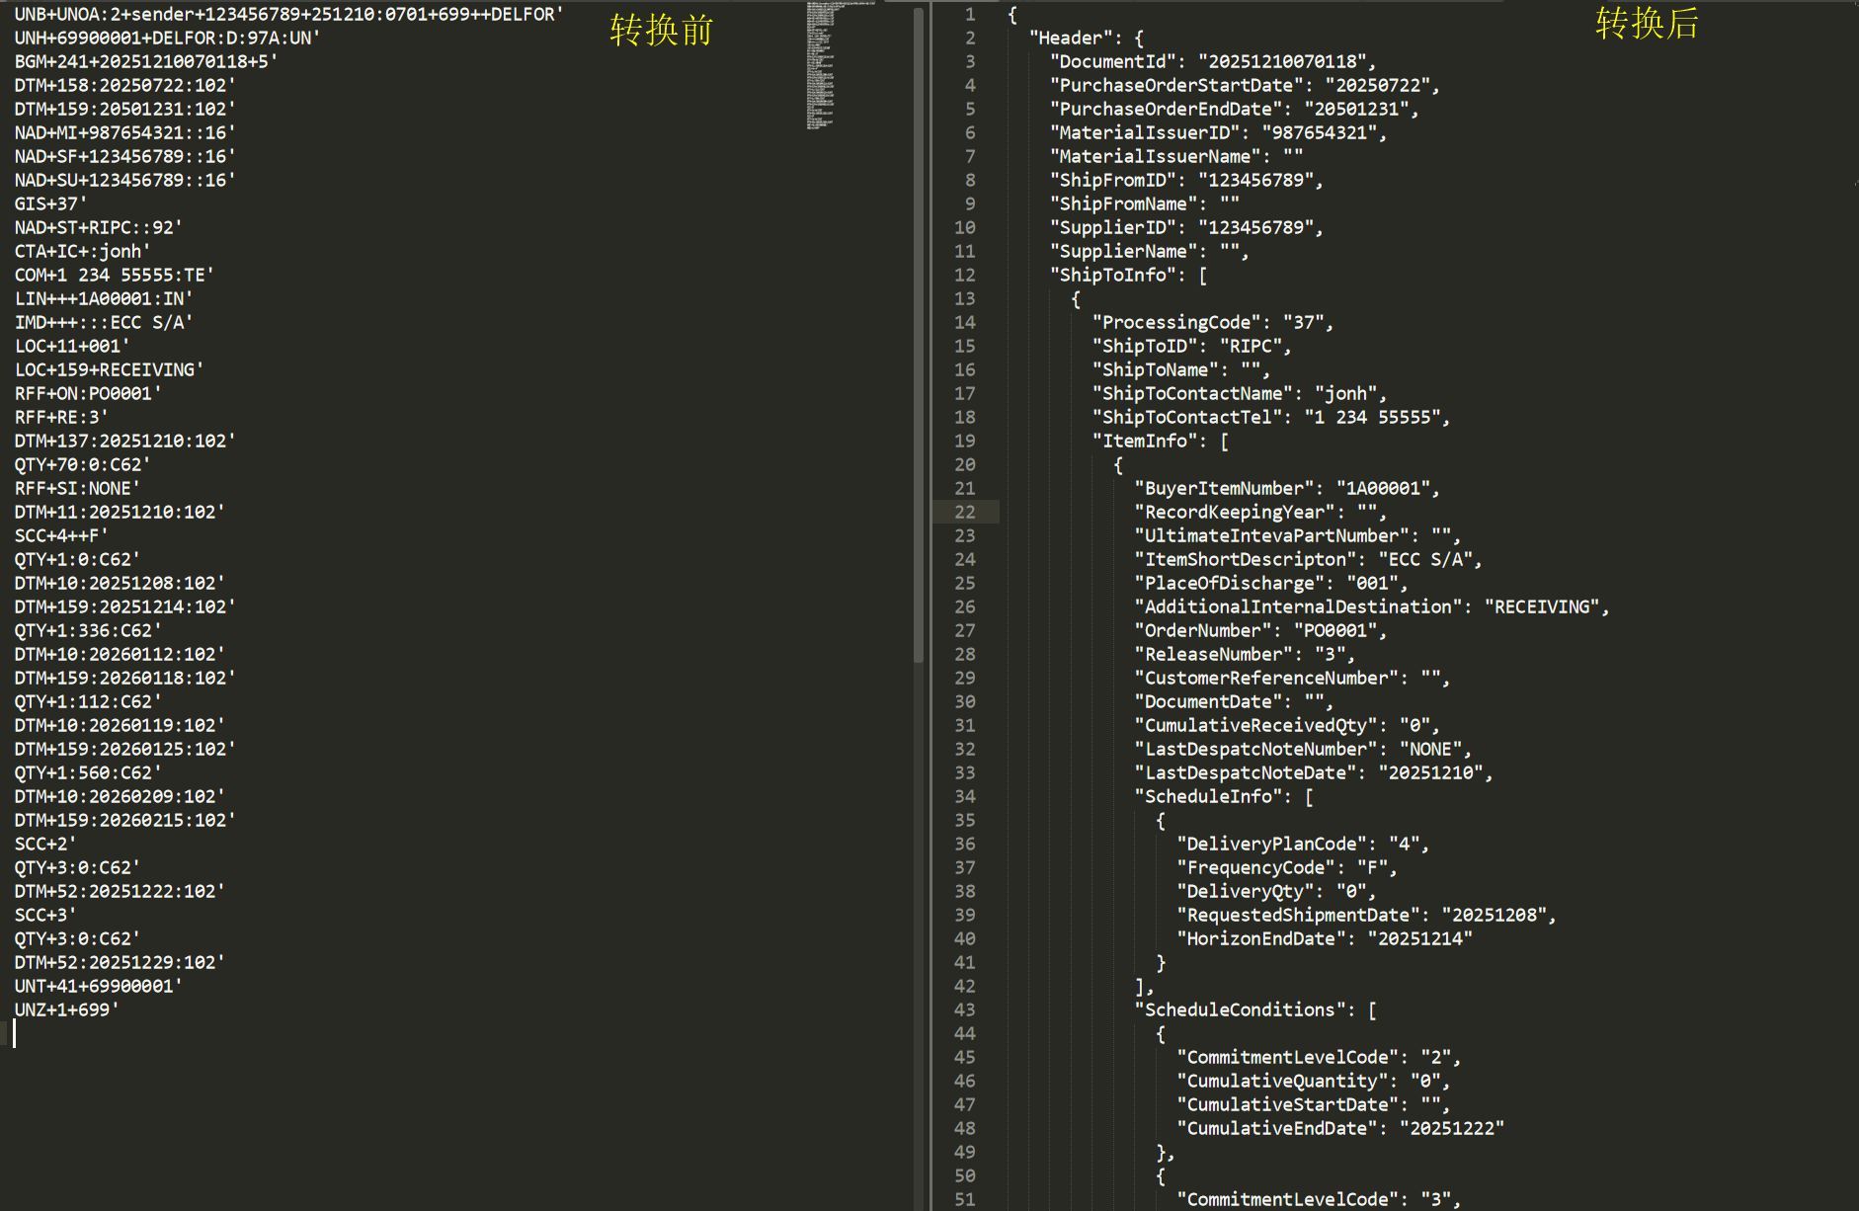Click the BGM+241 segment line
Screen dimensions: 1859x1211
145,61
